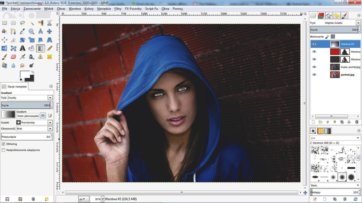Select the Paths tool
Image resolution: width=362 pixels, height=203 pixels.
point(13,31)
